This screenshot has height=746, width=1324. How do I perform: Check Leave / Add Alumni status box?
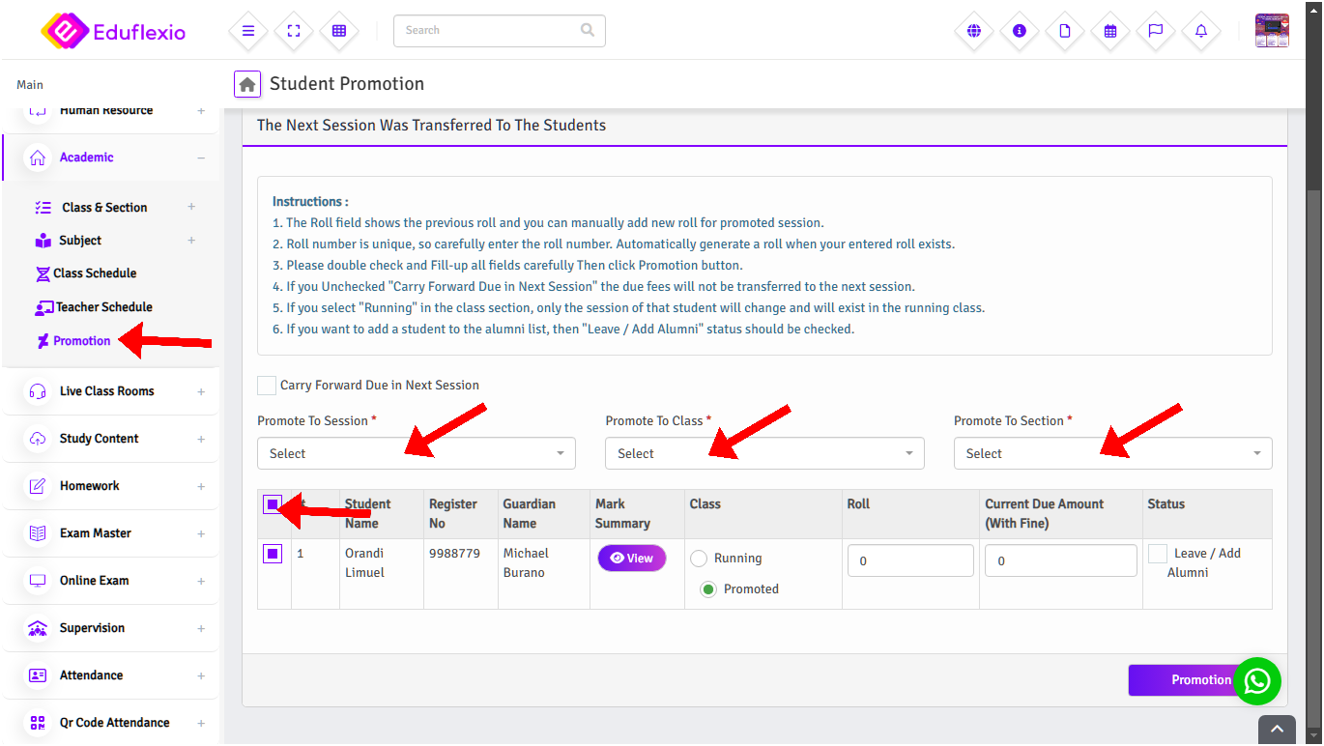pos(1158,554)
